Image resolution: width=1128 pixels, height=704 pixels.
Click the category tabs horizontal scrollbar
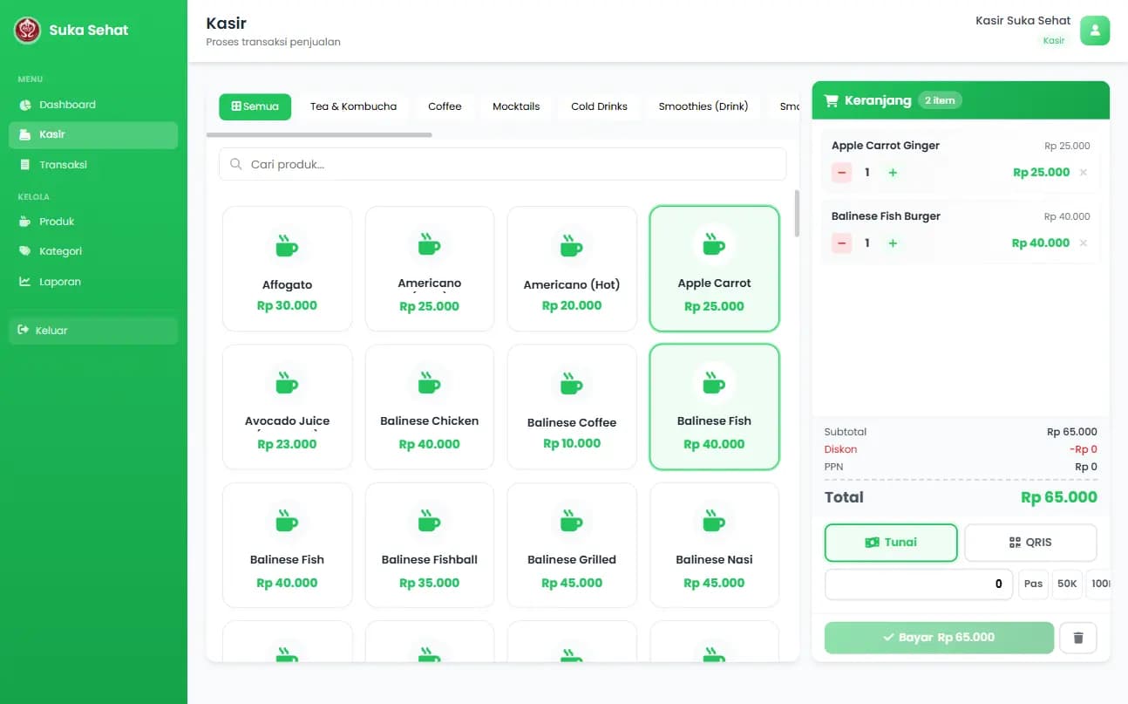pyautogui.click(x=319, y=135)
